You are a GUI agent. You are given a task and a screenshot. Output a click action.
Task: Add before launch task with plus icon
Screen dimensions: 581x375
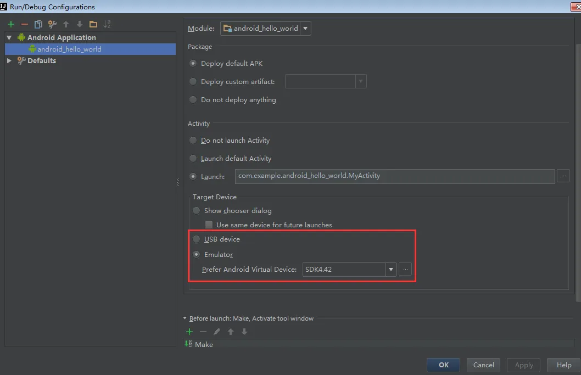coord(189,332)
